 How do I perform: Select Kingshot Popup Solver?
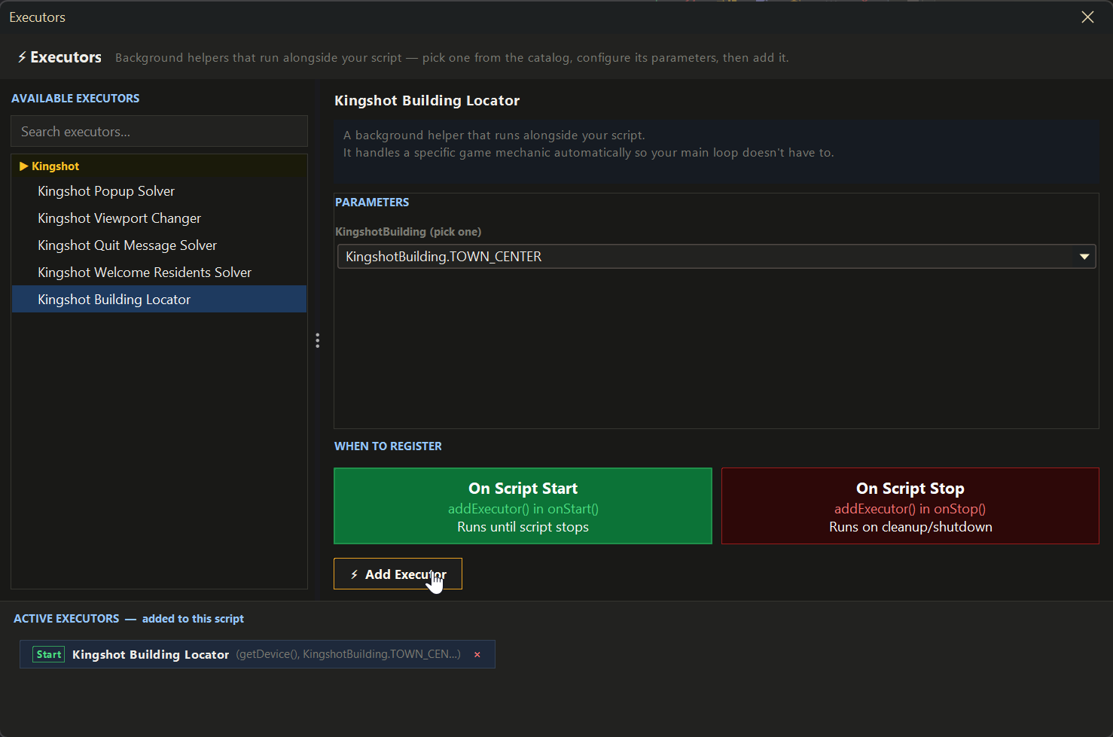(160, 191)
